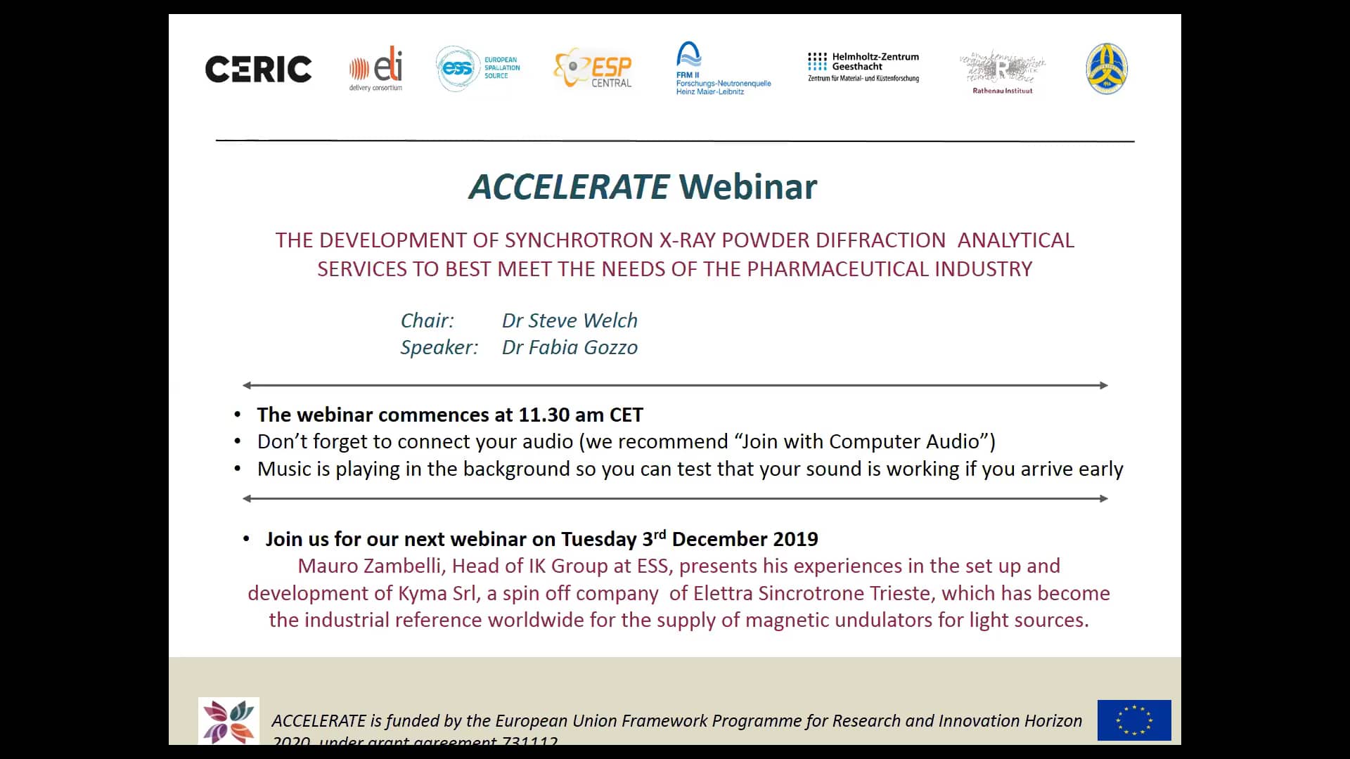Click the line beginning 'Mauro Zambelli, Head of IK Group at ESS'
Screen dimensions: 1350x759
[x=679, y=566]
